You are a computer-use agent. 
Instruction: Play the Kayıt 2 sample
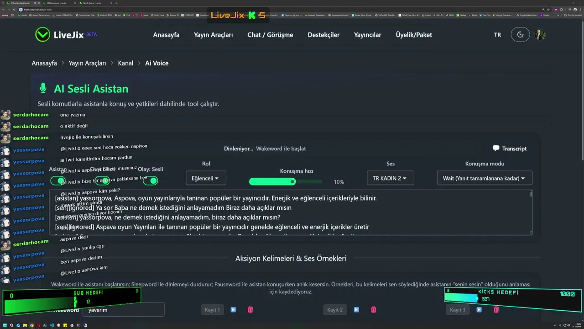356,309
